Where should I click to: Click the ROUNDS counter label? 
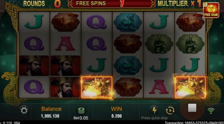[x=34, y=4]
